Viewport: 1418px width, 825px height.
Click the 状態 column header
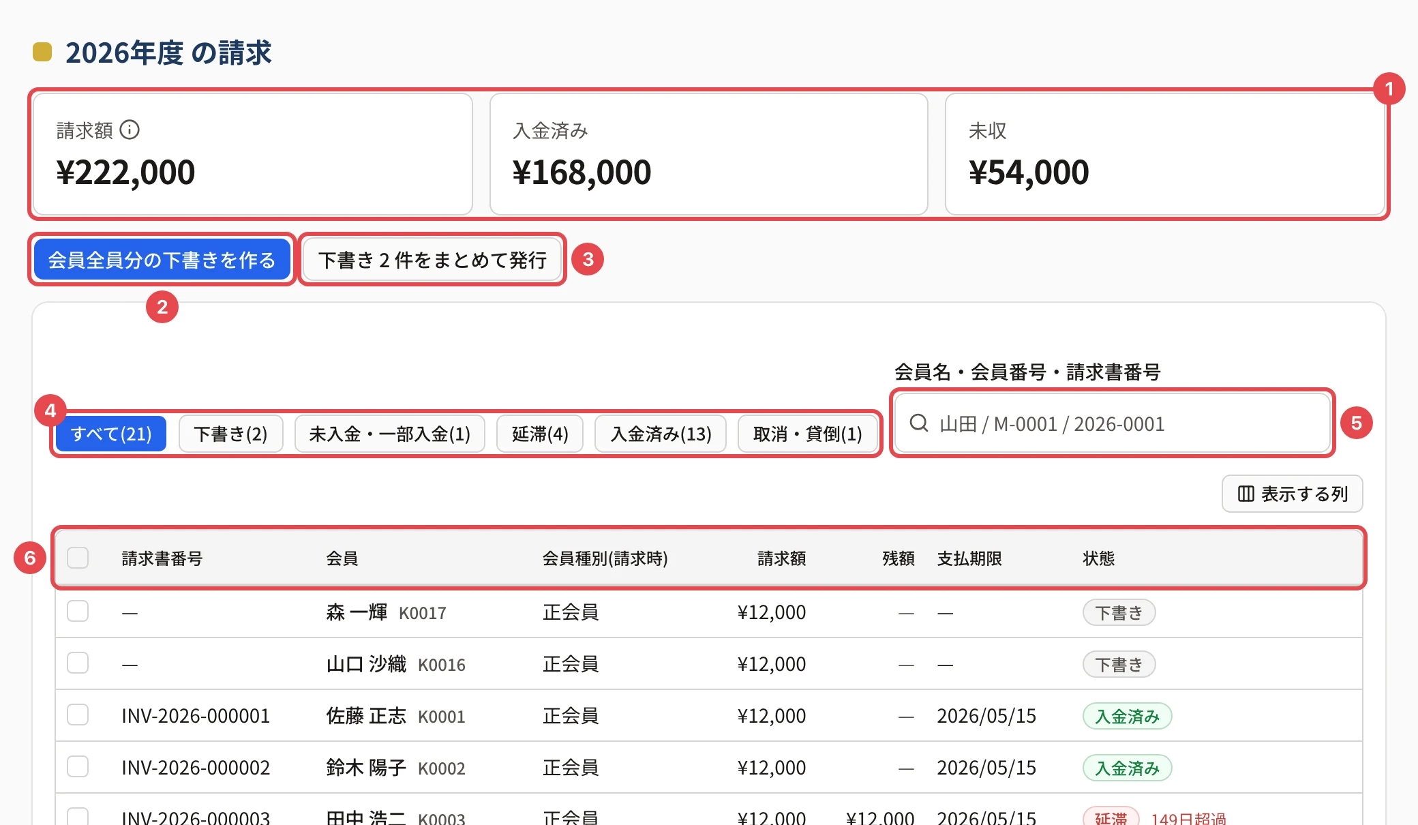1099,558
